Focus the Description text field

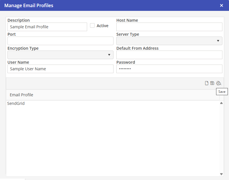47,27
